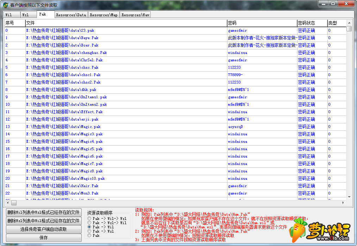Click horizontal scrollbar right arrow
The image size is (357, 246).
pyautogui.click(x=343, y=203)
